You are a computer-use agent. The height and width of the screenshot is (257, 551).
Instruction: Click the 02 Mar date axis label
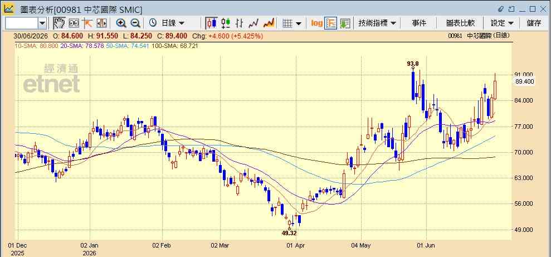click(220, 245)
